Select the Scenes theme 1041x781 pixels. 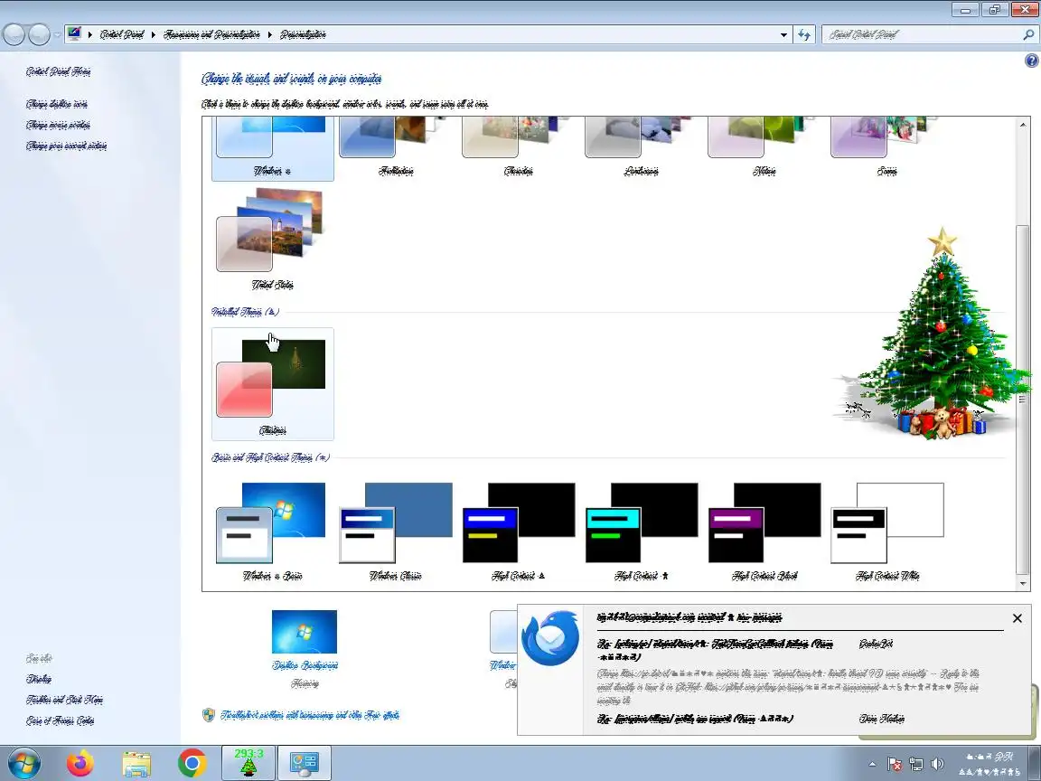(x=887, y=148)
